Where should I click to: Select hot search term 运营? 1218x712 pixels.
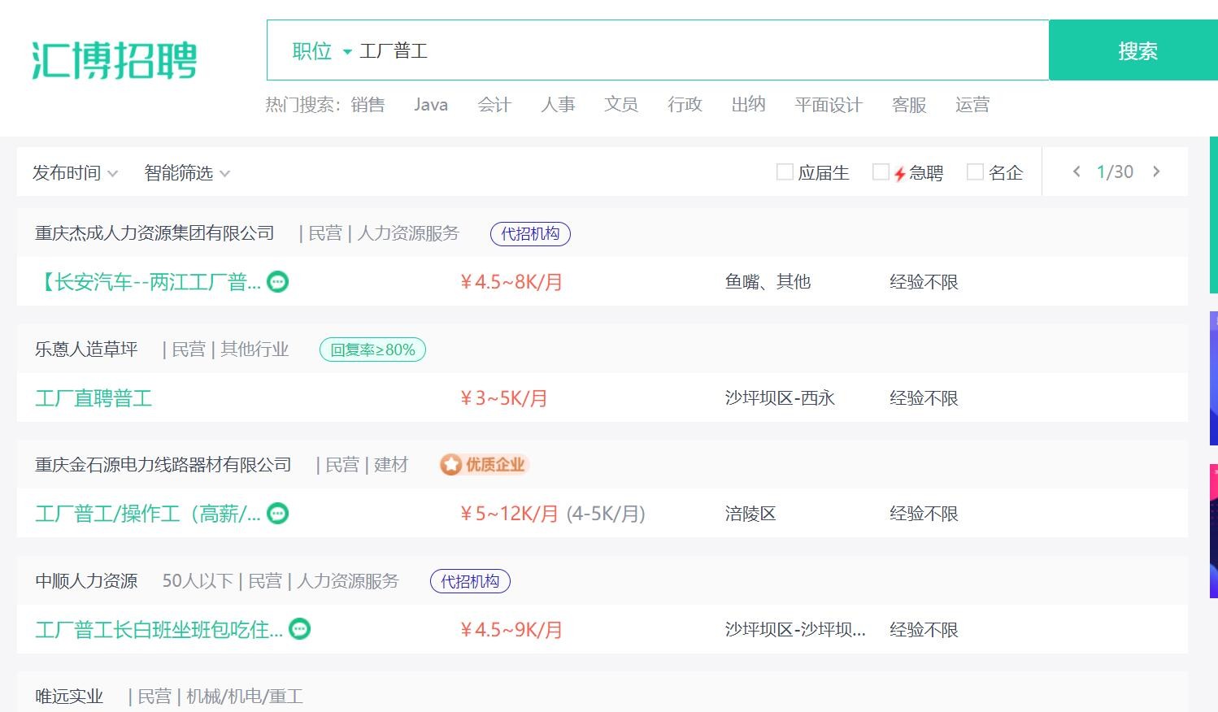coord(972,105)
